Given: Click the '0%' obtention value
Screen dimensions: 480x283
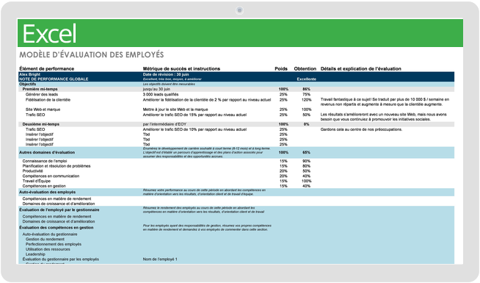Looking at the screenshot, I should tap(307, 124).
